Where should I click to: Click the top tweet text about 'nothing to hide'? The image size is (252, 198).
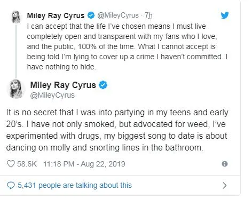(127, 46)
